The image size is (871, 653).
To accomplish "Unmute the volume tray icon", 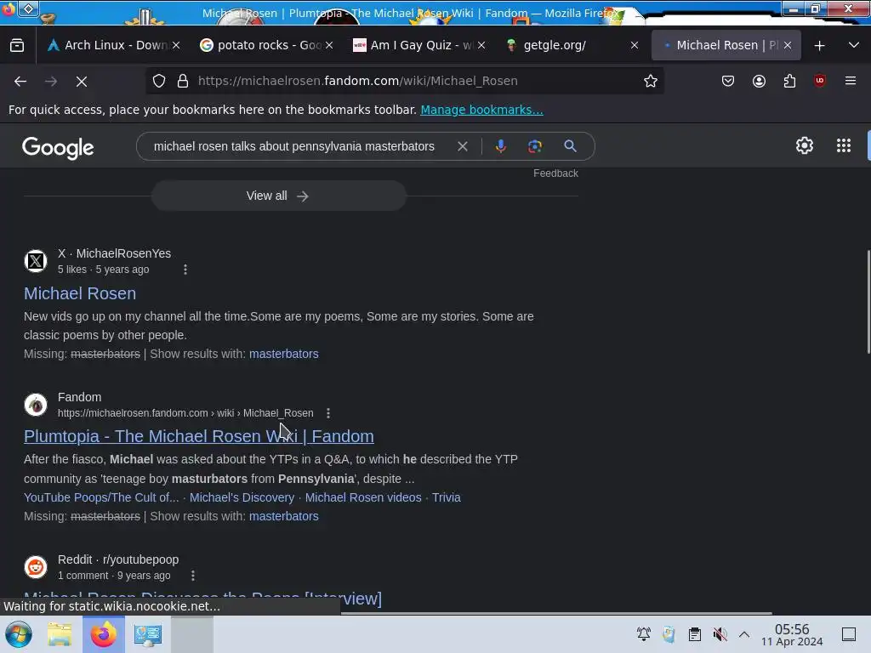I will coord(720,634).
